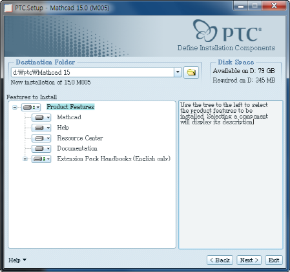Click the 'Required on D: 345 MB' text

(x=244, y=80)
